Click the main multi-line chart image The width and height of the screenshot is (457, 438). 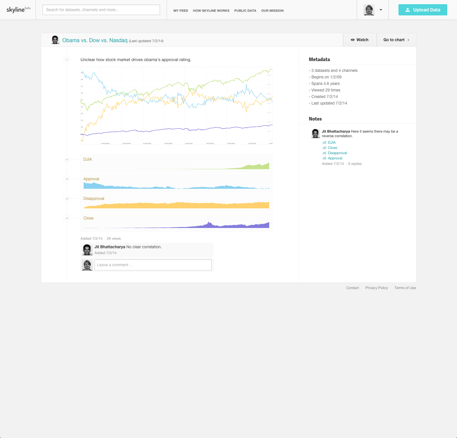point(176,105)
